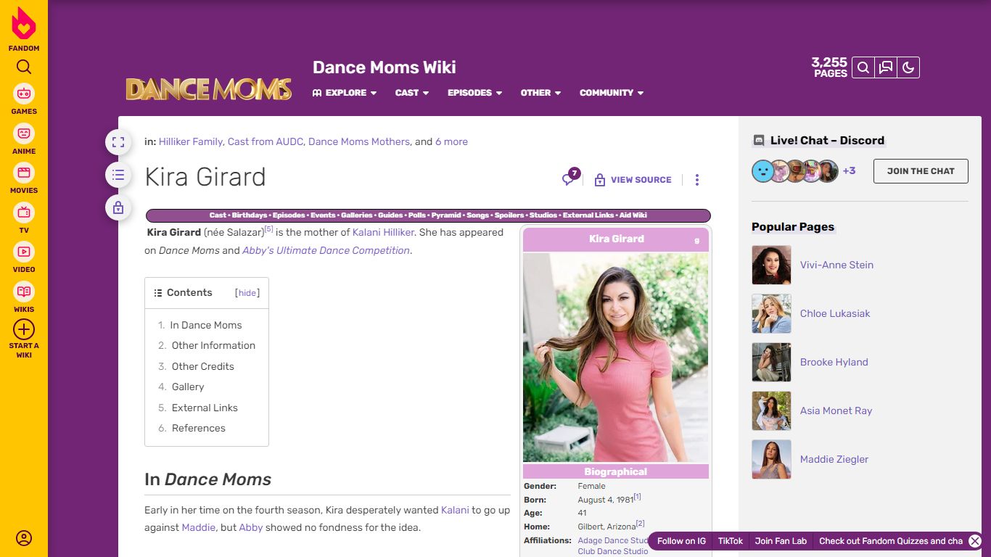Image resolution: width=991 pixels, height=557 pixels.
Task: Expand the Explore menu
Action: [x=345, y=93]
